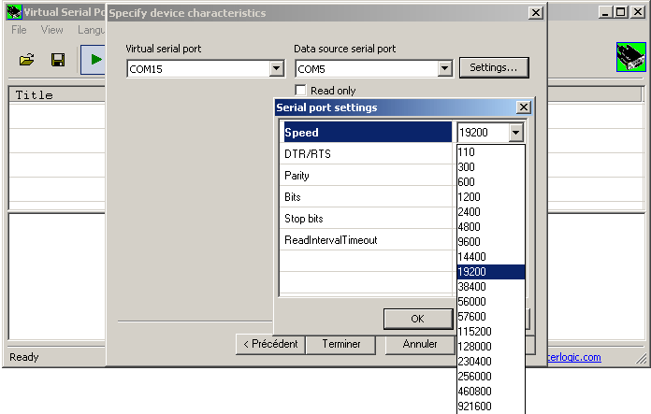Choose 4800 baud in speed list

point(491,227)
